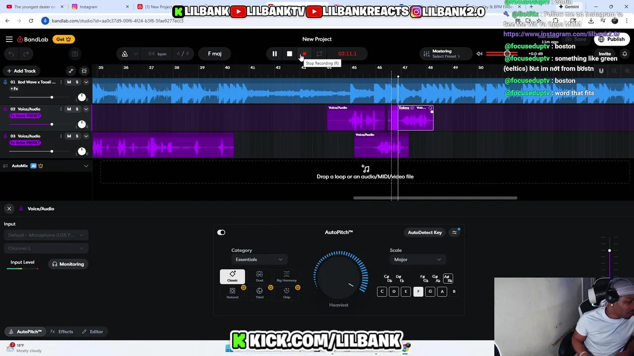This screenshot has height=356, width=634.
Task: Toggle the loop cycle button
Action: click(x=319, y=53)
